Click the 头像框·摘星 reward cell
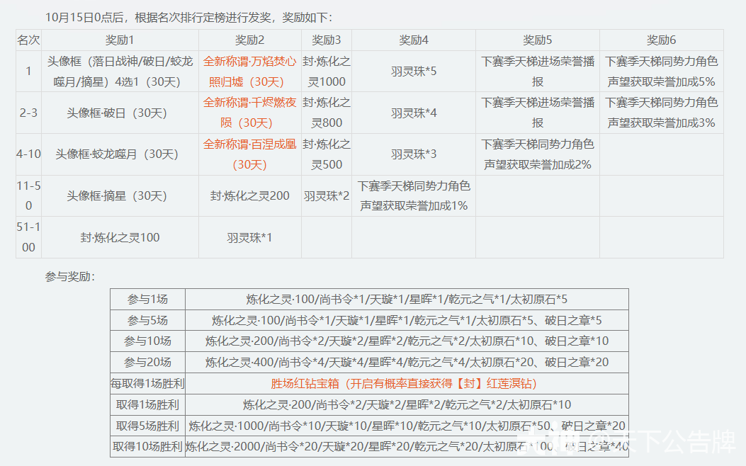746x466 pixels. (119, 196)
